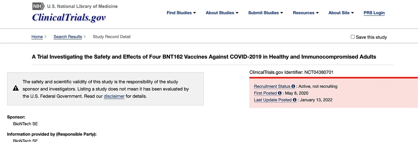This screenshot has width=418, height=142.
Task: Expand the Submit Studies menu
Action: [265, 13]
